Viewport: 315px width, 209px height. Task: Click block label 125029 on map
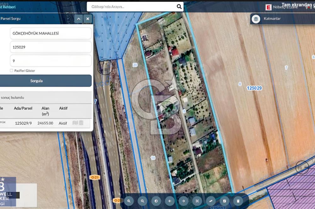pyautogui.click(x=254, y=88)
